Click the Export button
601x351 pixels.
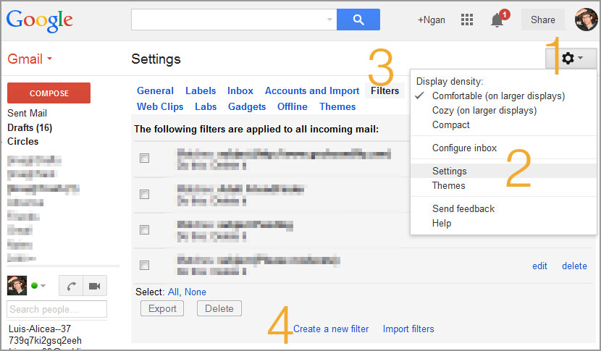162,308
